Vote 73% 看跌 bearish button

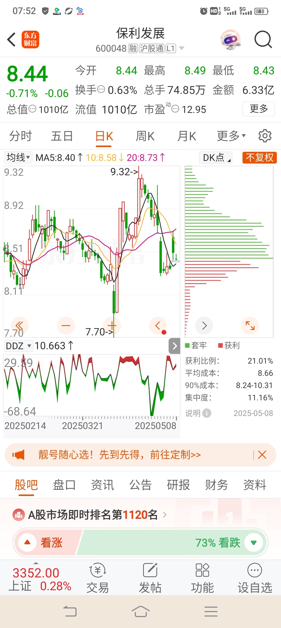click(172, 543)
